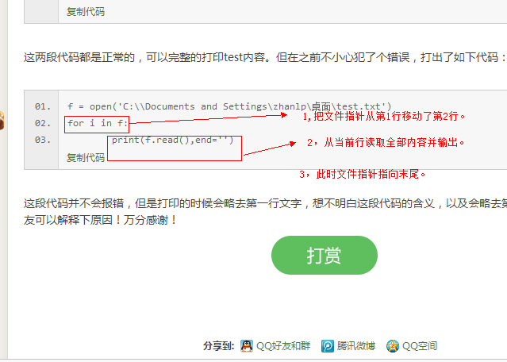Image resolution: width=507 pixels, height=362 pixels.
Task: Click the QQ空间 star icon
Action: [x=392, y=346]
